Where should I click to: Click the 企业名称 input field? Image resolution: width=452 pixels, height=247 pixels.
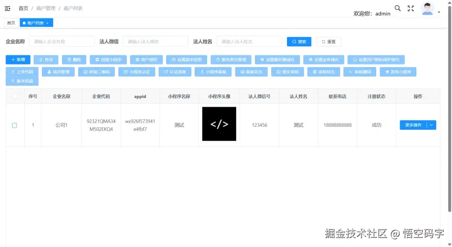[x=62, y=41]
